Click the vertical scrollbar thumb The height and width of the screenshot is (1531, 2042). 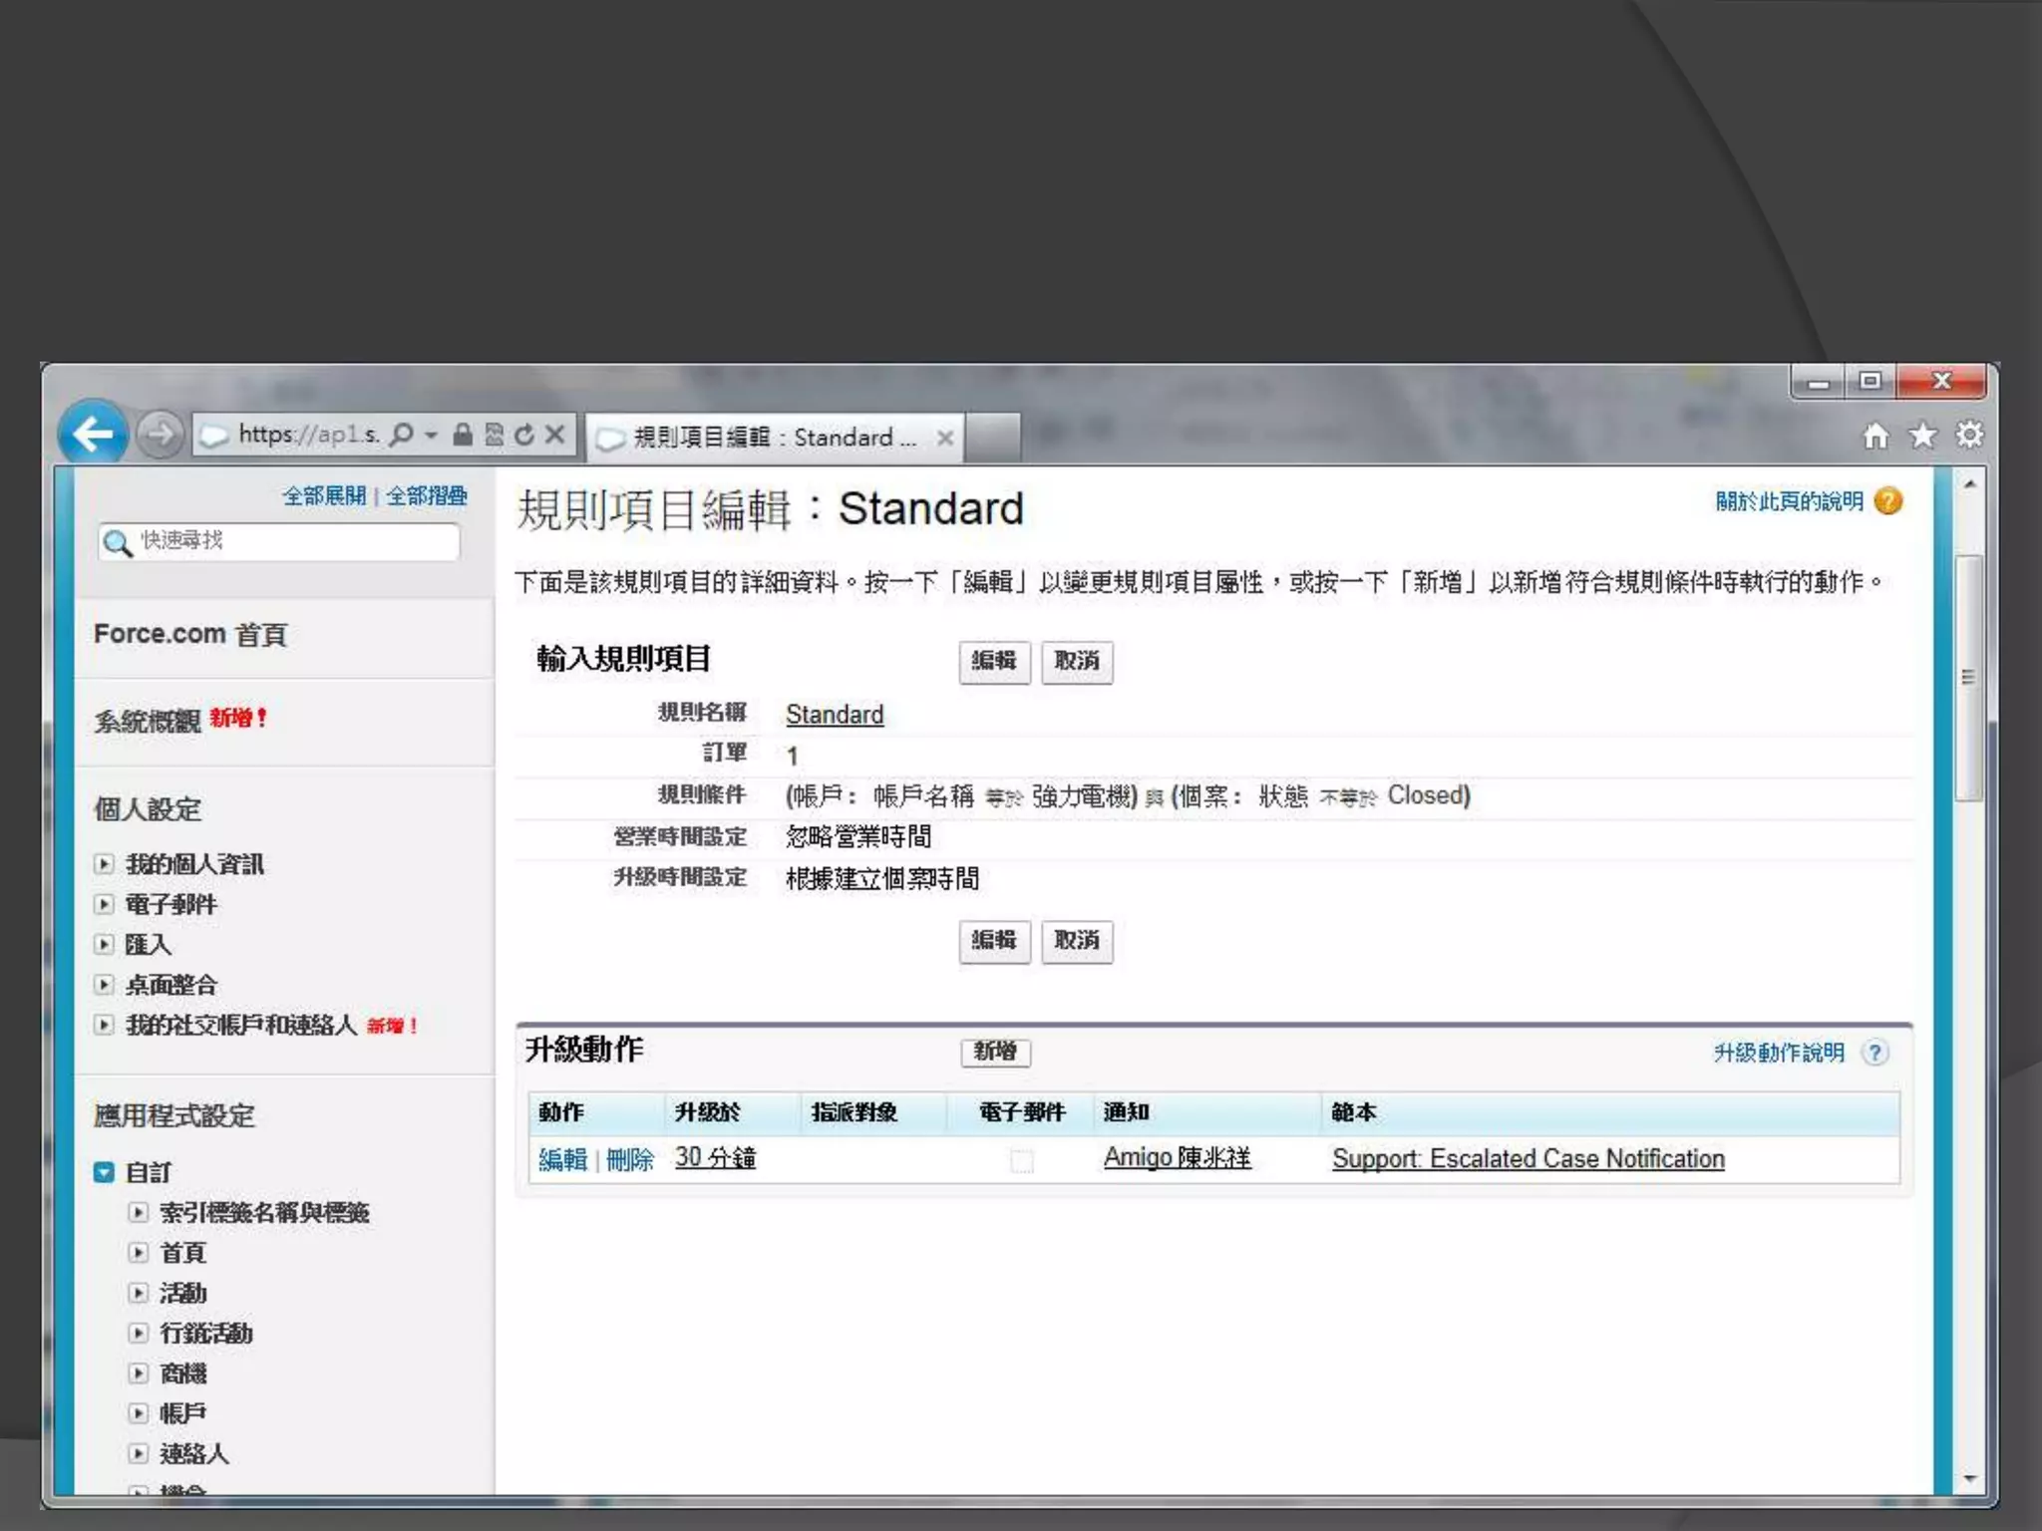coord(1968,678)
